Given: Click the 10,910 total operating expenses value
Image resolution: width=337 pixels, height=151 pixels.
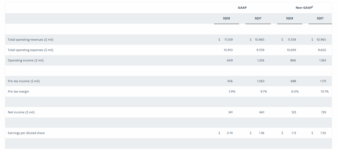Looking at the screenshot, I should [x=228, y=50].
